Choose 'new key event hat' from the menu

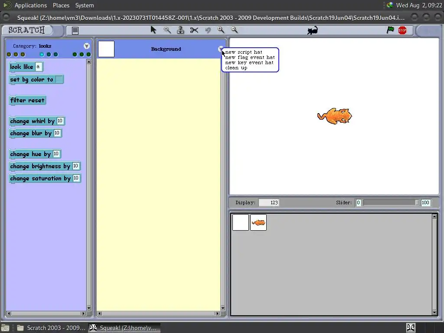point(249,62)
